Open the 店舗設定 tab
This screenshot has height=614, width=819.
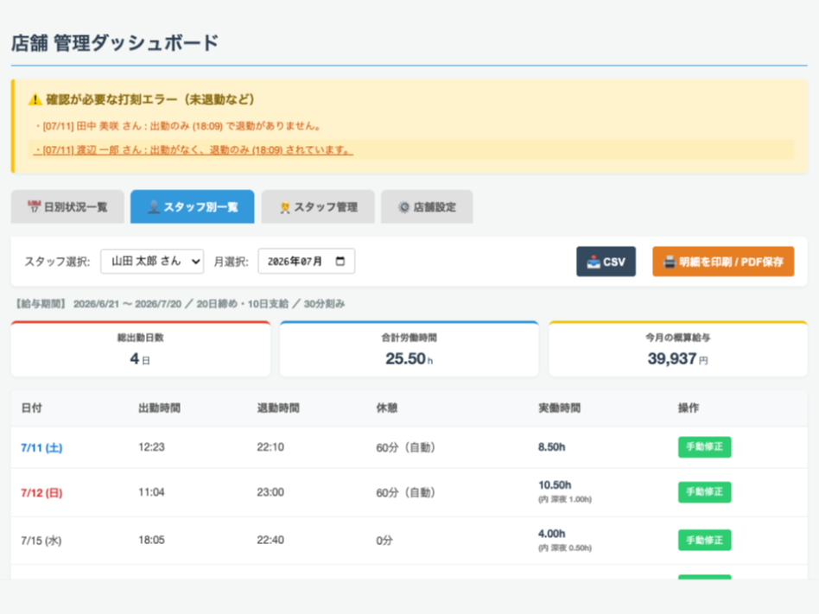click(x=427, y=206)
